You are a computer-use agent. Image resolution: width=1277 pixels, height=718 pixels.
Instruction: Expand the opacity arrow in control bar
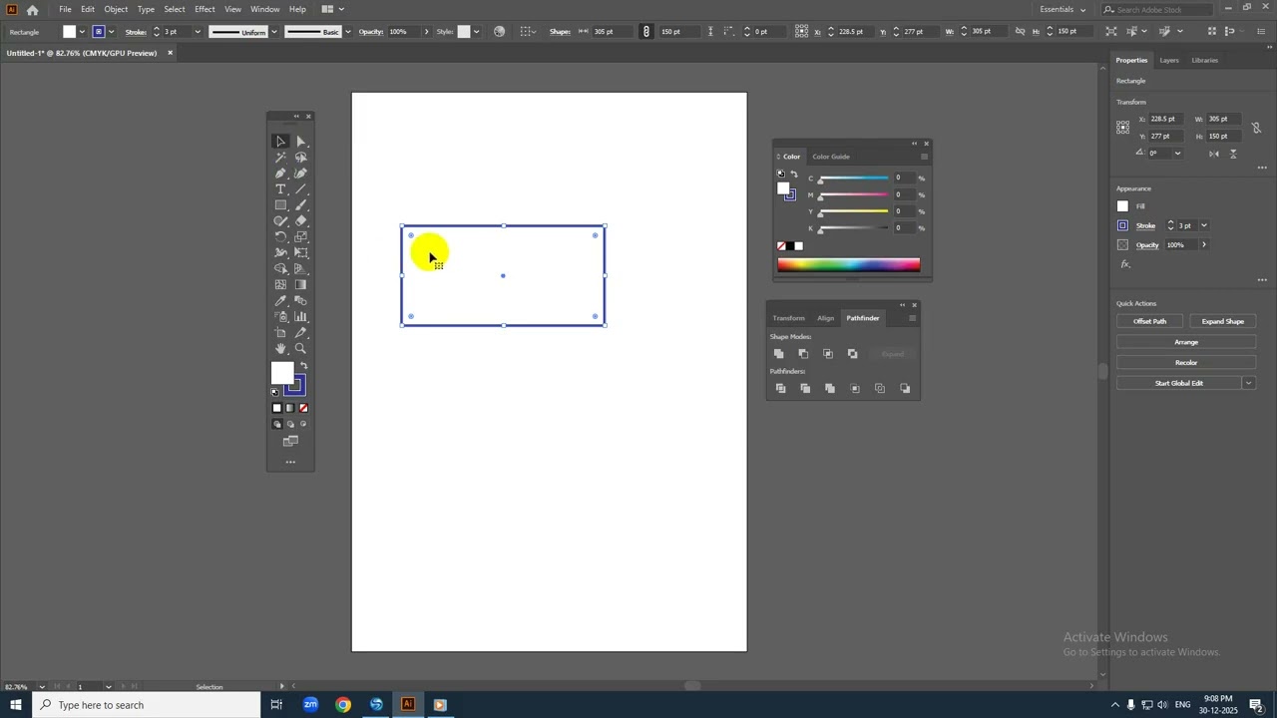tap(426, 32)
